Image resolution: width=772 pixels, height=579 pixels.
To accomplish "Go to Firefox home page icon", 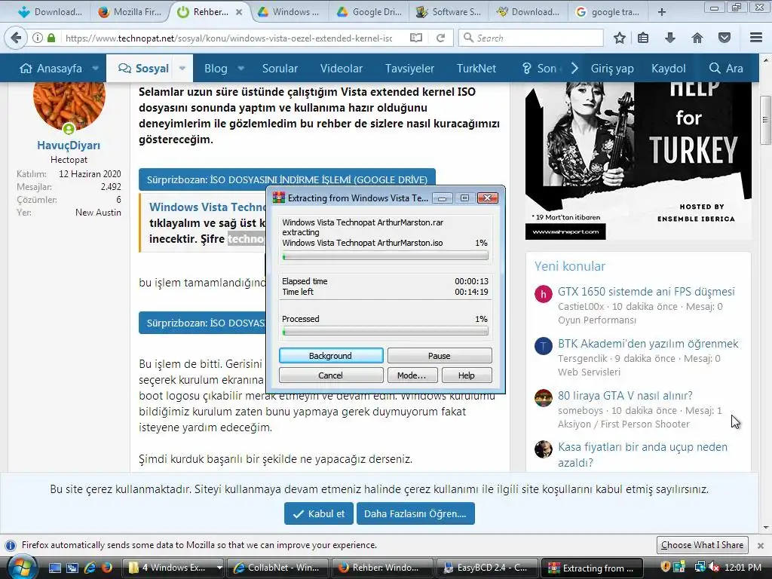I will click(x=697, y=38).
